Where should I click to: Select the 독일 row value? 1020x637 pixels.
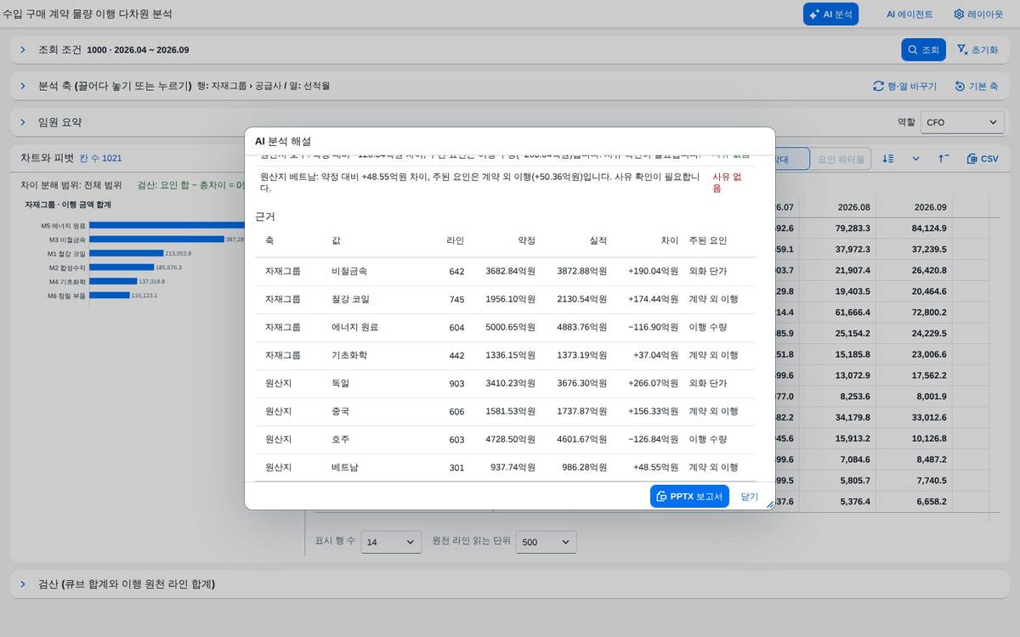340,384
